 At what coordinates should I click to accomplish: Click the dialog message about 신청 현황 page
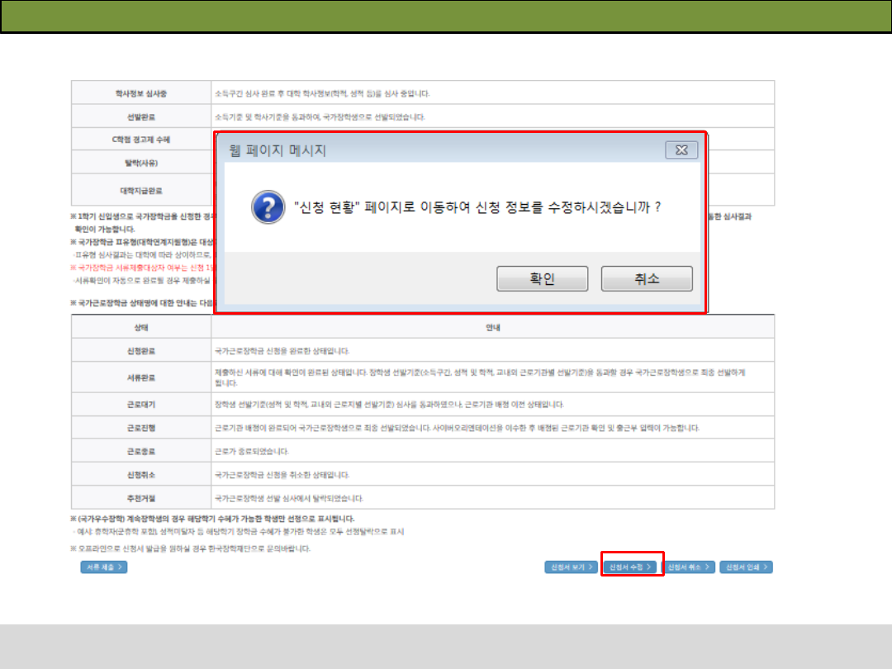(x=477, y=208)
